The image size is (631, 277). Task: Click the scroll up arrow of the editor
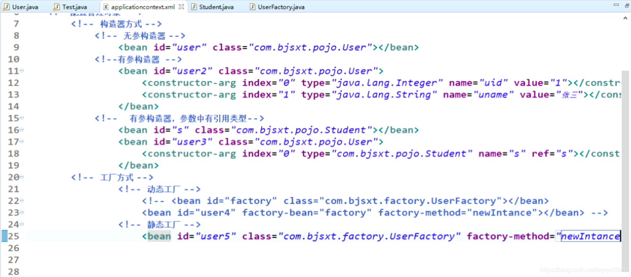point(626,18)
